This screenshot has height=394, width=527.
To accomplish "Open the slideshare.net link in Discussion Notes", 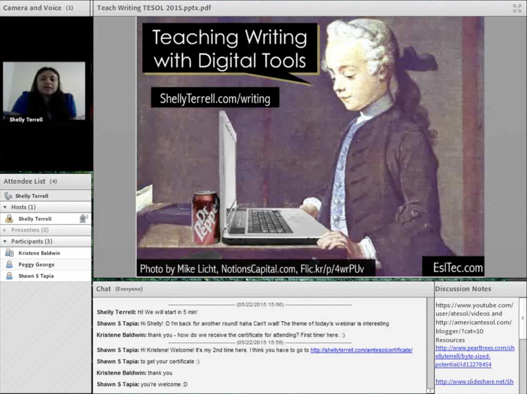I will pos(474,382).
